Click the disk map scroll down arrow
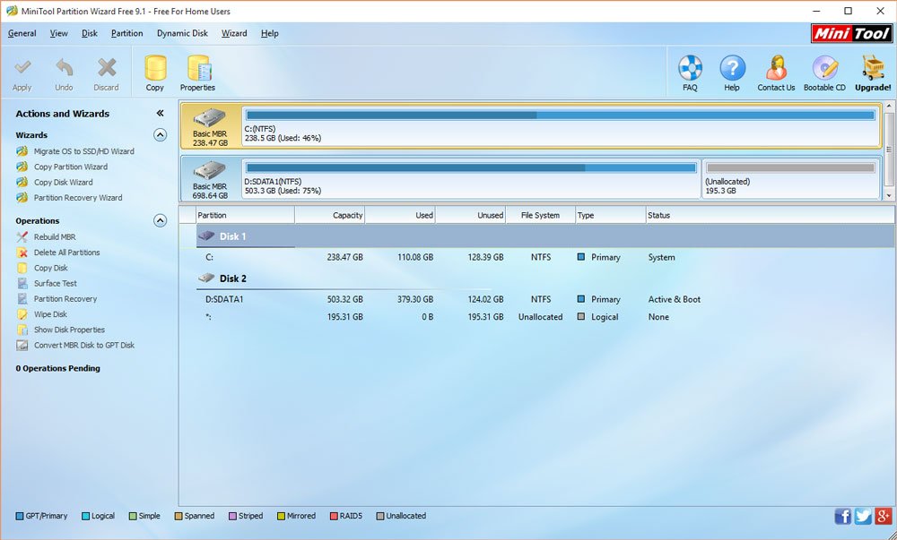 tap(890, 196)
